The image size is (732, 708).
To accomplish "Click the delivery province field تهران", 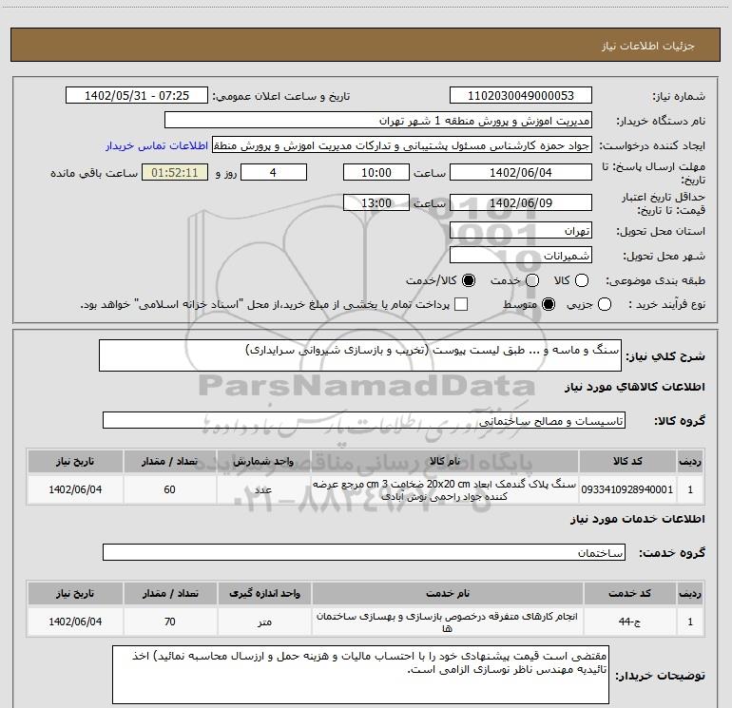I will tap(521, 231).
